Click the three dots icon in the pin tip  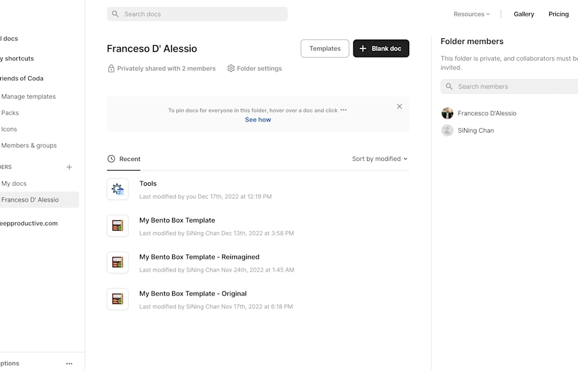(x=344, y=110)
